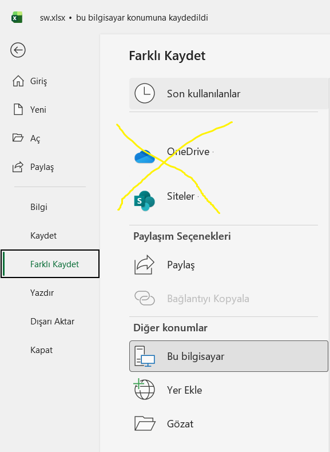Go back using the circled arrow

tap(18, 50)
